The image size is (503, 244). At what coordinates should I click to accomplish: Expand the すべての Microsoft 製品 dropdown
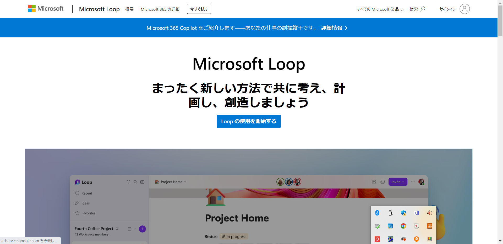[x=380, y=9]
